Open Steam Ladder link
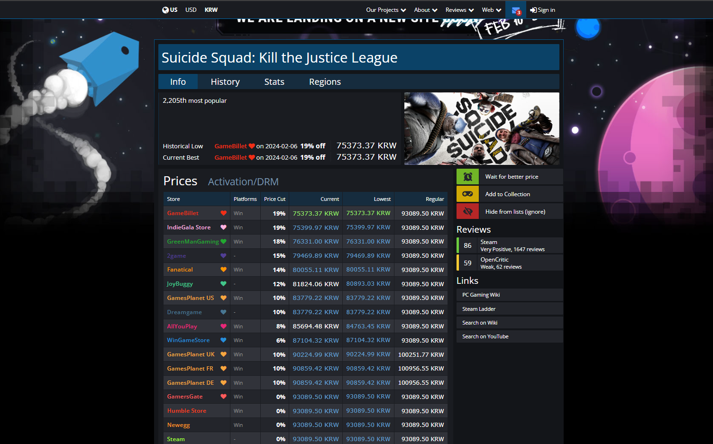 click(510, 309)
